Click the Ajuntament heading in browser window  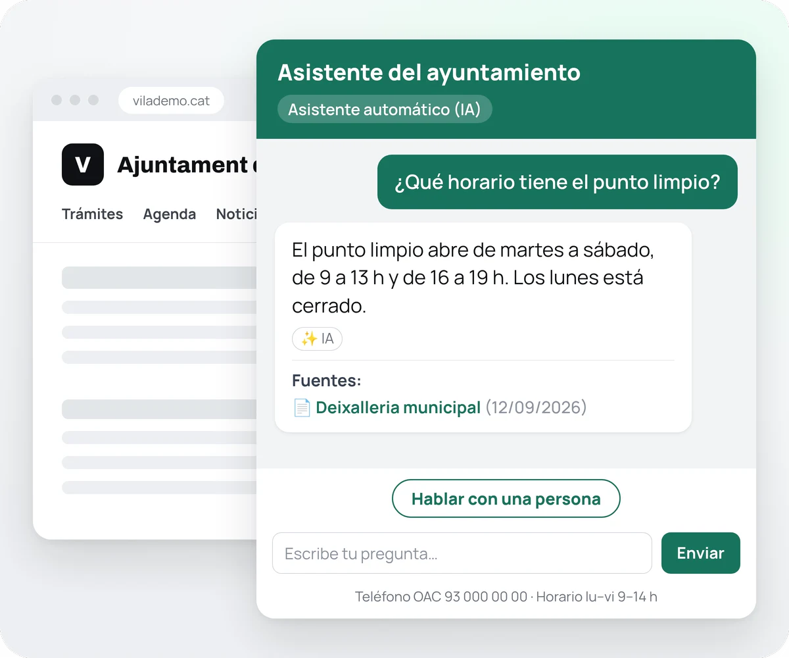[x=187, y=164]
